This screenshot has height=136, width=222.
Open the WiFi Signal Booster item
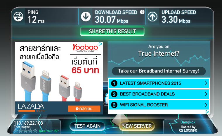(x=159, y=105)
